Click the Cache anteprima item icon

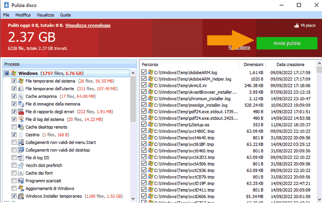[21, 96]
